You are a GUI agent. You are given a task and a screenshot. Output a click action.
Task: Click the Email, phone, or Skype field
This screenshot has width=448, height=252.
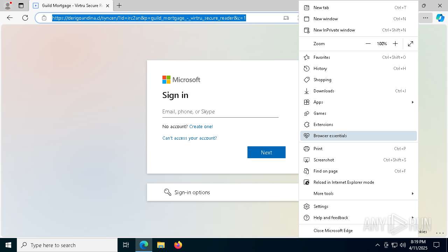click(220, 112)
